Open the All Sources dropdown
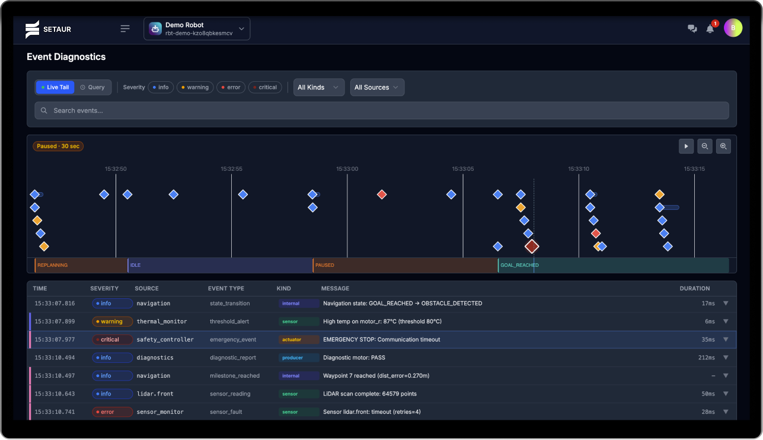 378,87
